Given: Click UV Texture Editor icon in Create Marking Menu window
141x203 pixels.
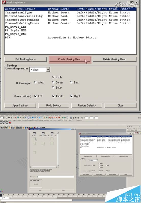Looking at the screenshot, I should pos(52,133).
